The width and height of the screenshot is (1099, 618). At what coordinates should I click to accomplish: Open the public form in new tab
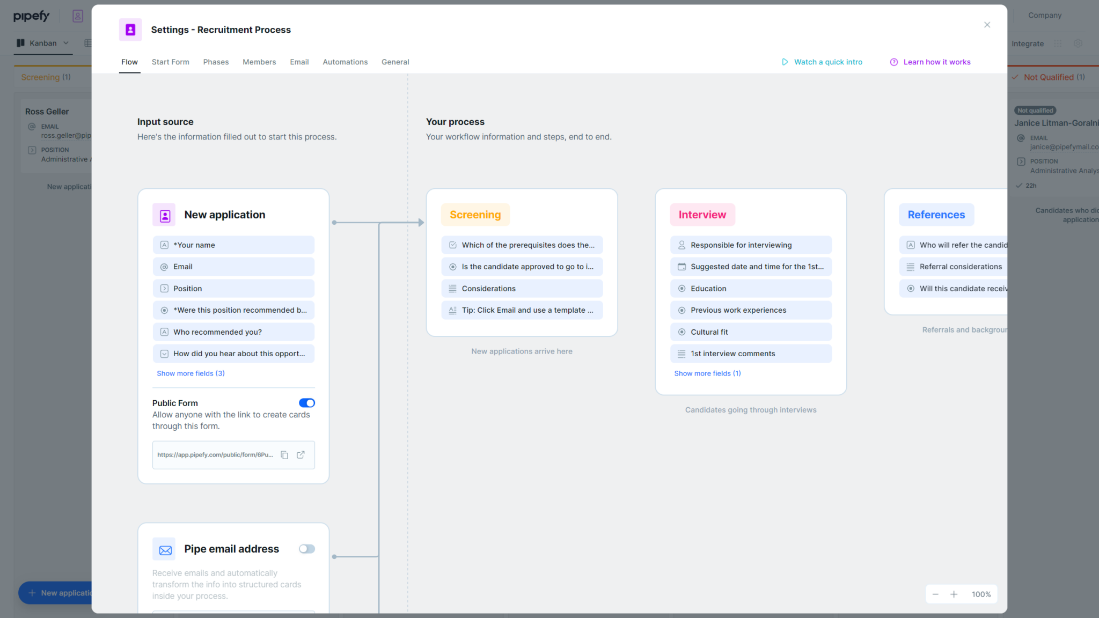point(300,454)
